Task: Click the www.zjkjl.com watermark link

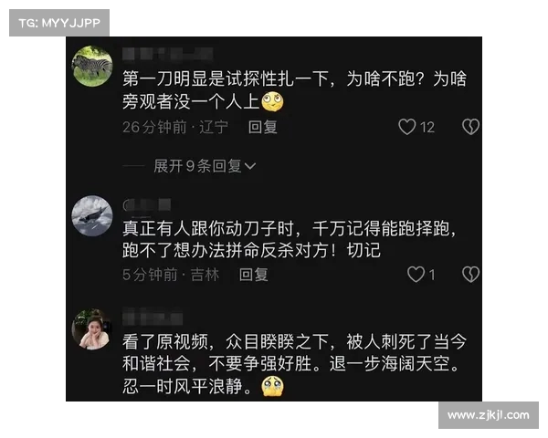Action: [489, 415]
